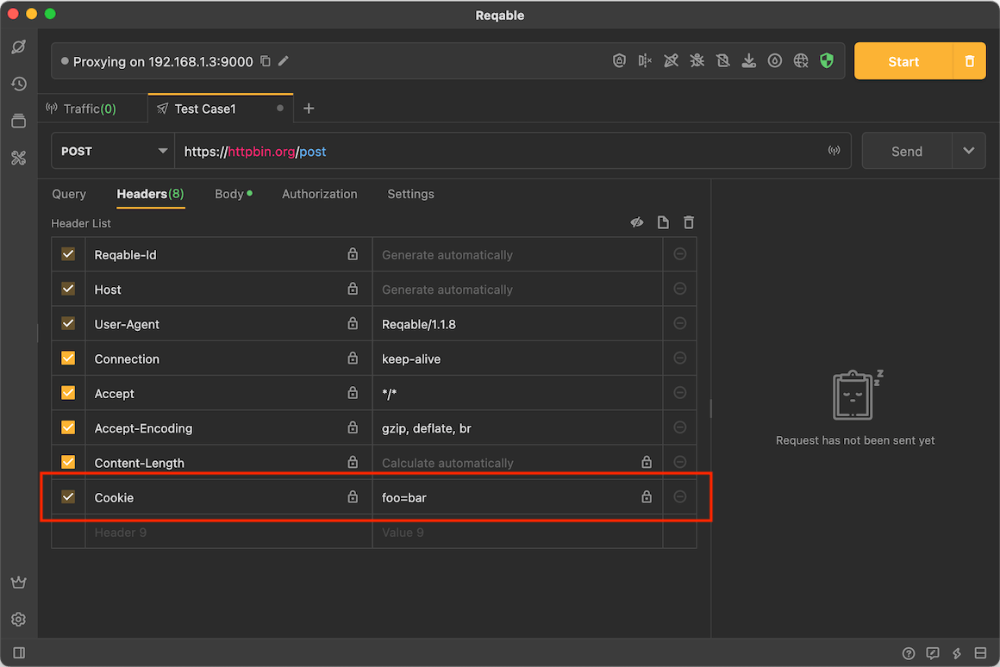Click the SSL lock shield icon in toolbar

619,60
